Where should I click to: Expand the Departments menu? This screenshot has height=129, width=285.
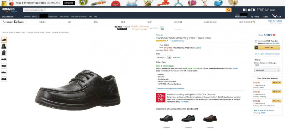(9, 17)
